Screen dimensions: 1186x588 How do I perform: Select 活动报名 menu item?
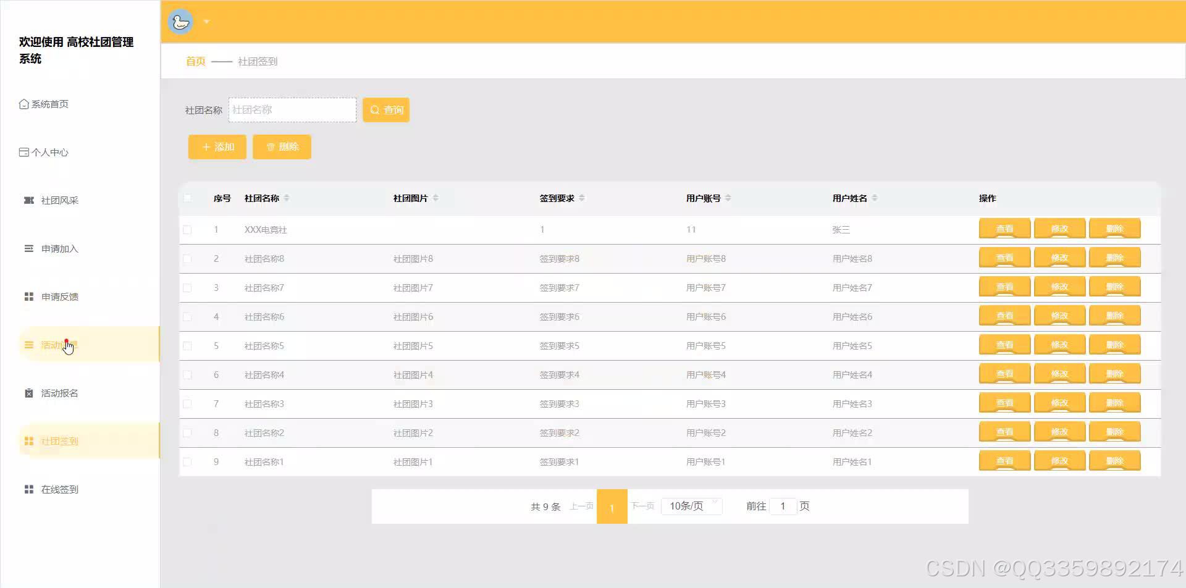tap(59, 393)
